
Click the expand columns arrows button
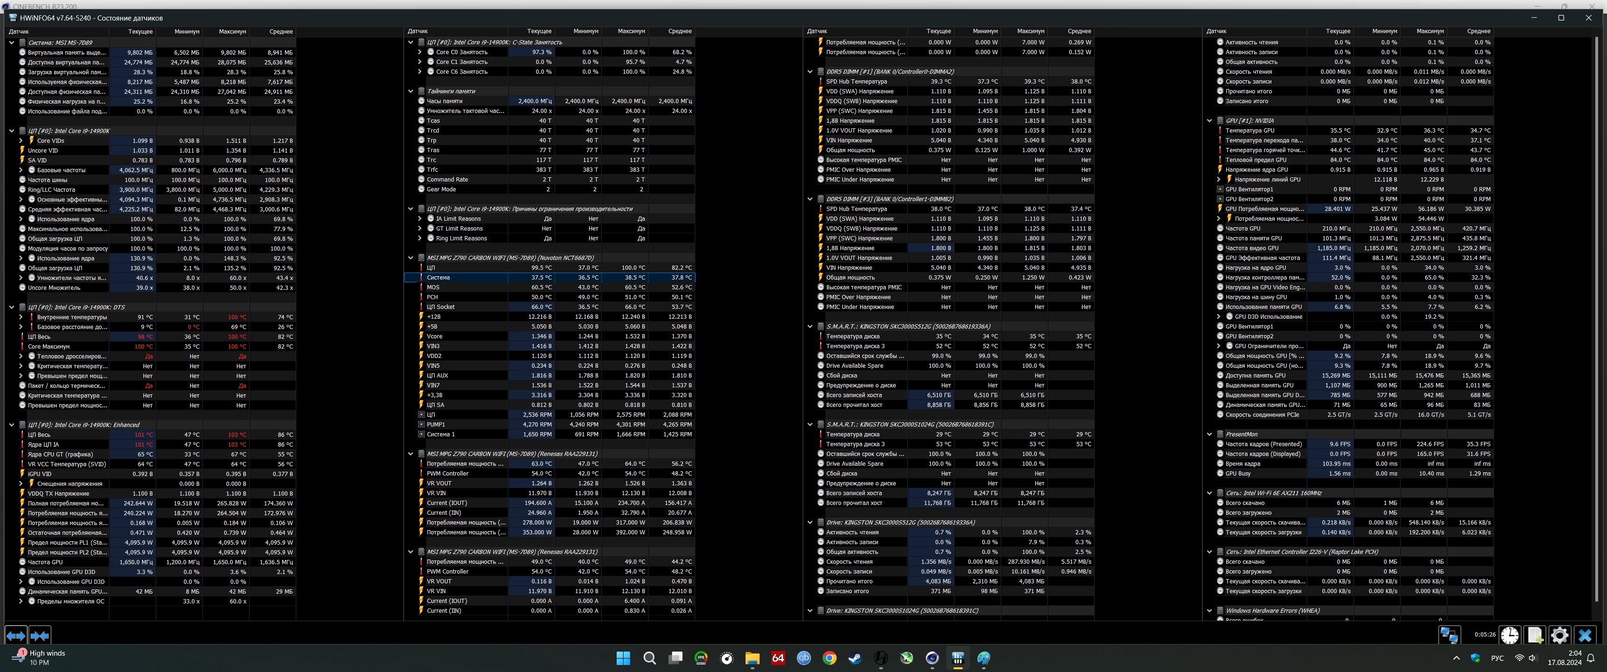[15, 635]
